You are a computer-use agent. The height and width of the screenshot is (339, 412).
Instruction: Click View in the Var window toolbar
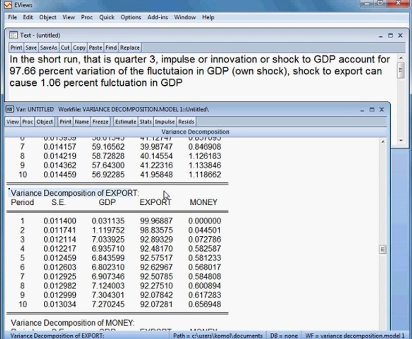[13, 122]
